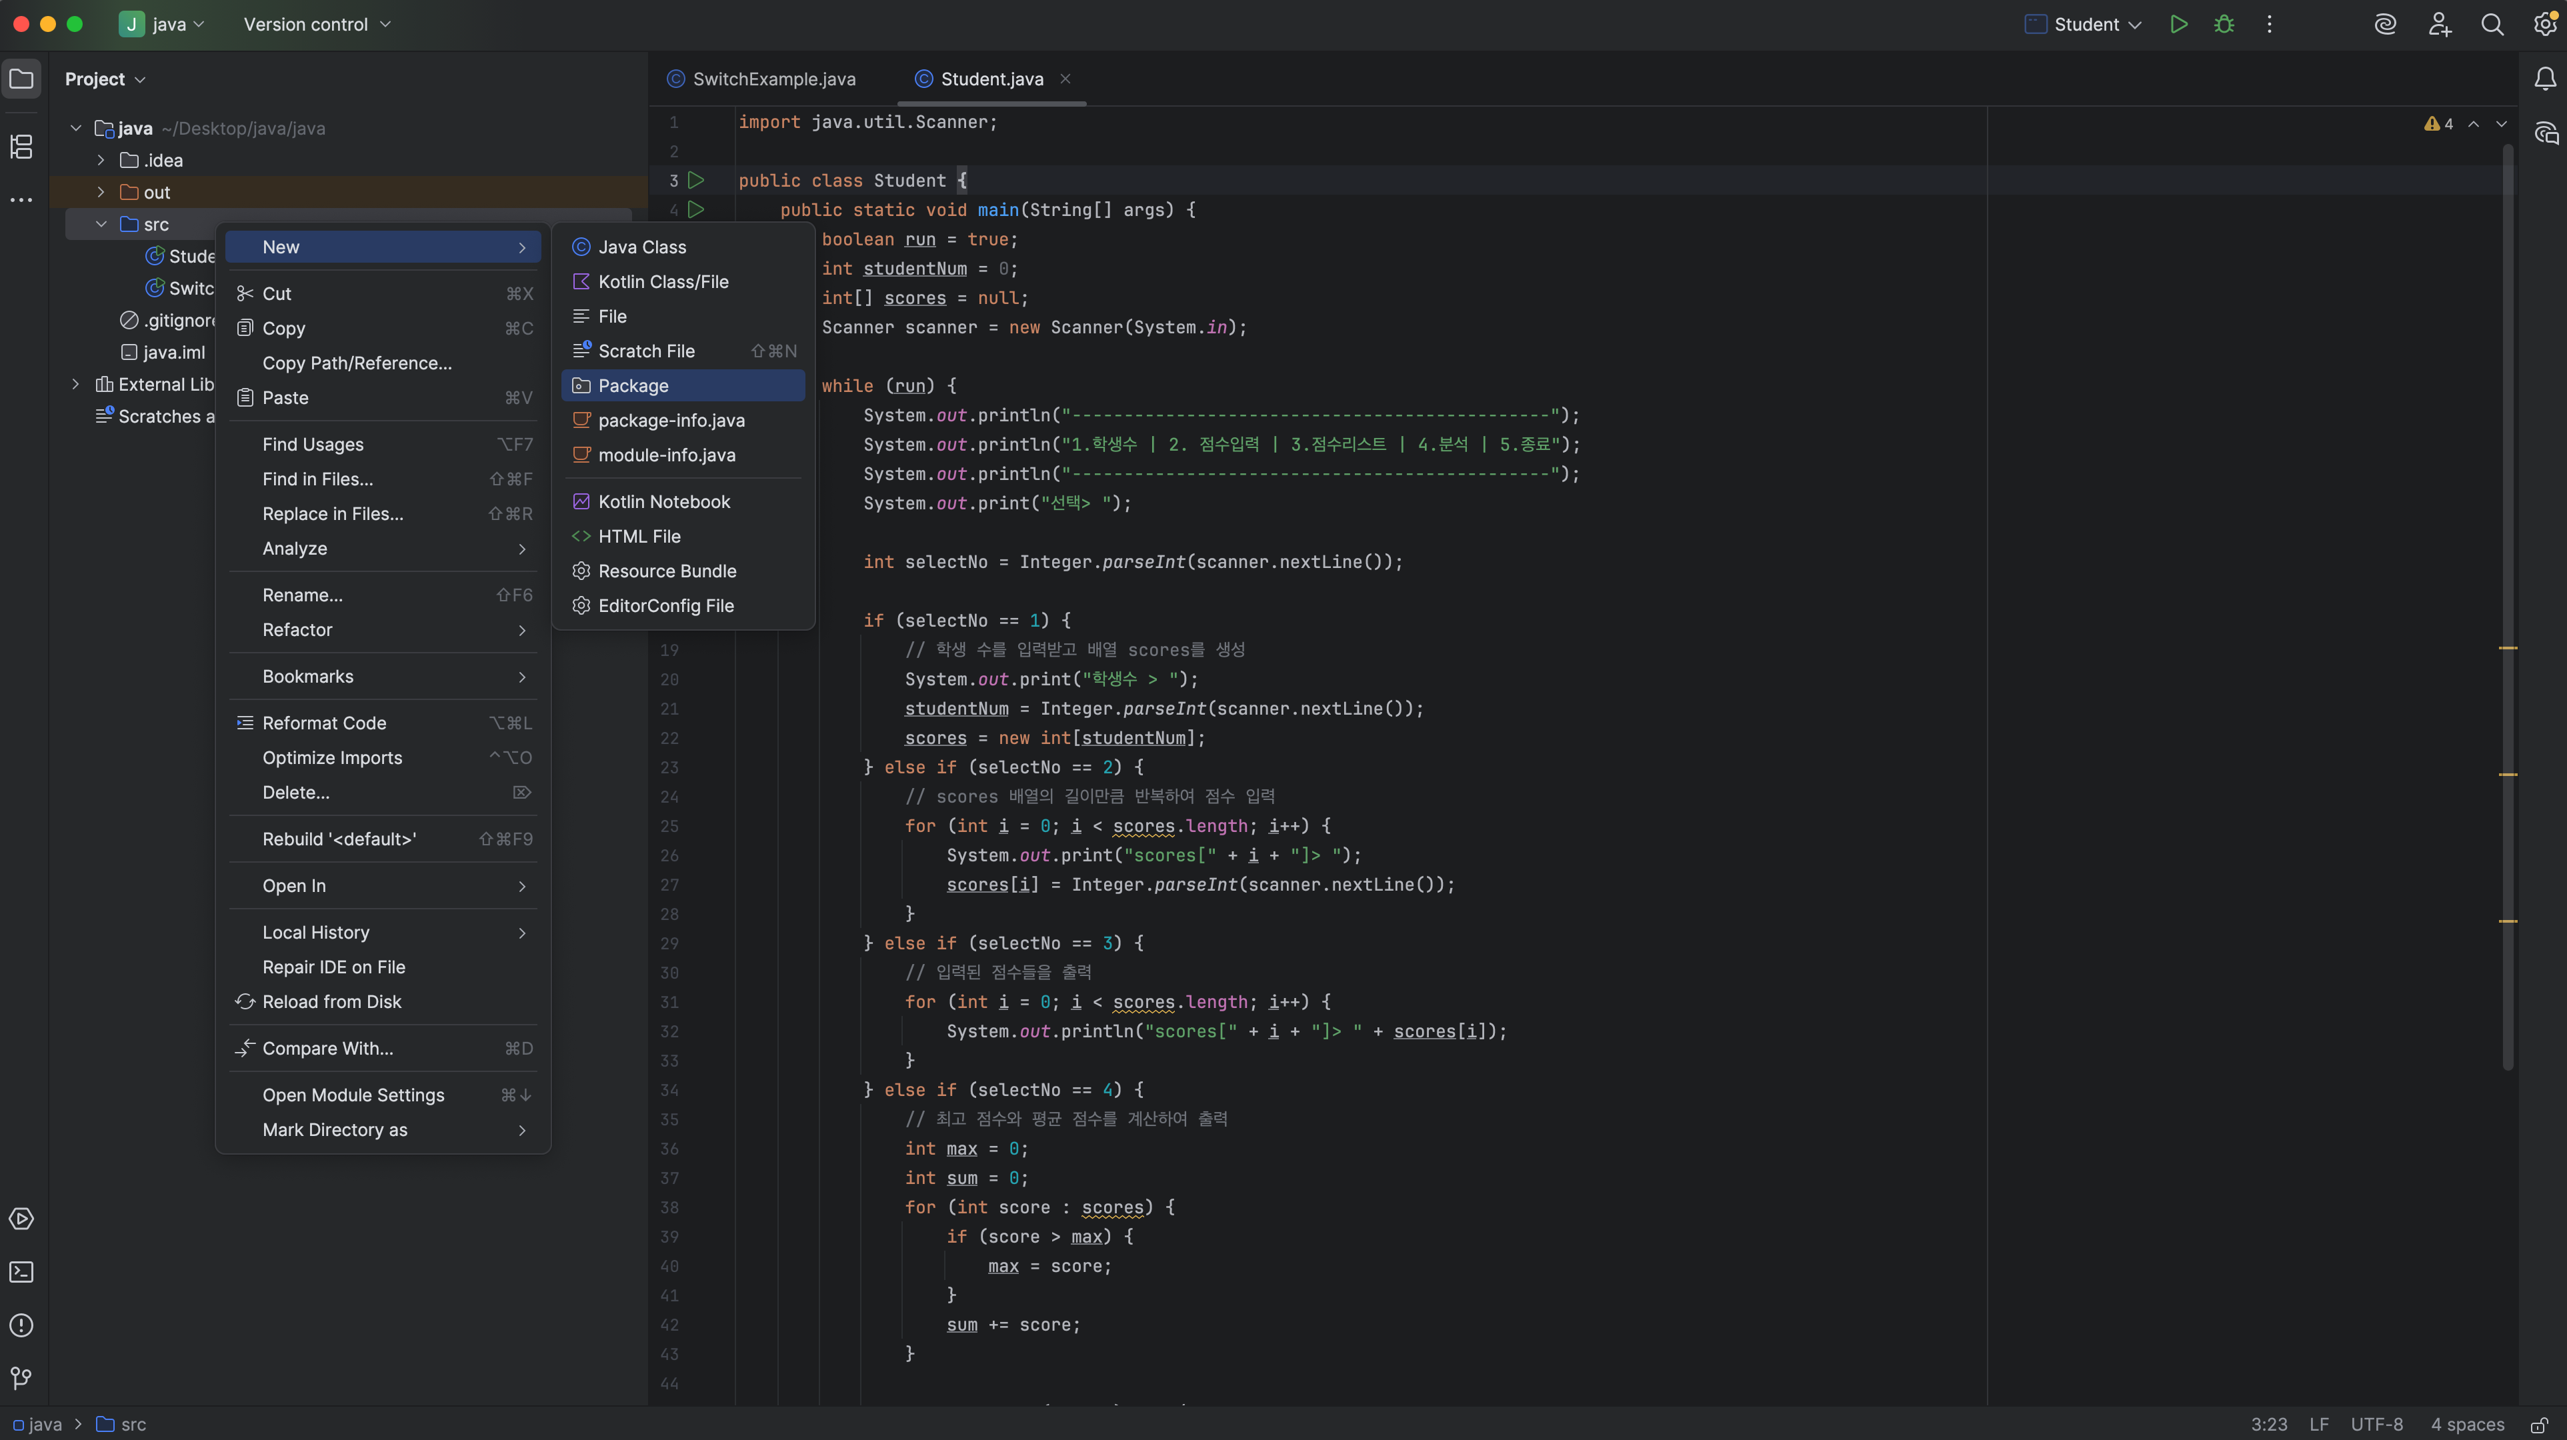Open the Structure tool window icon
Screen dimensions: 2567x1440
pos(21,147)
